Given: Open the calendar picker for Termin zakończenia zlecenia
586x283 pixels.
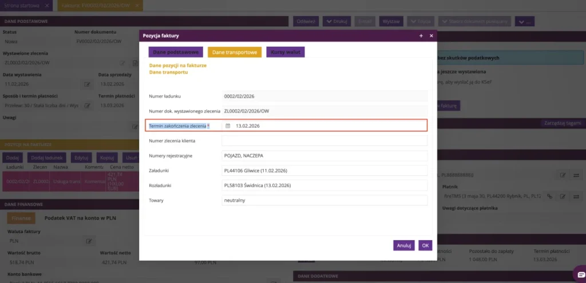Looking at the screenshot, I should (228, 126).
